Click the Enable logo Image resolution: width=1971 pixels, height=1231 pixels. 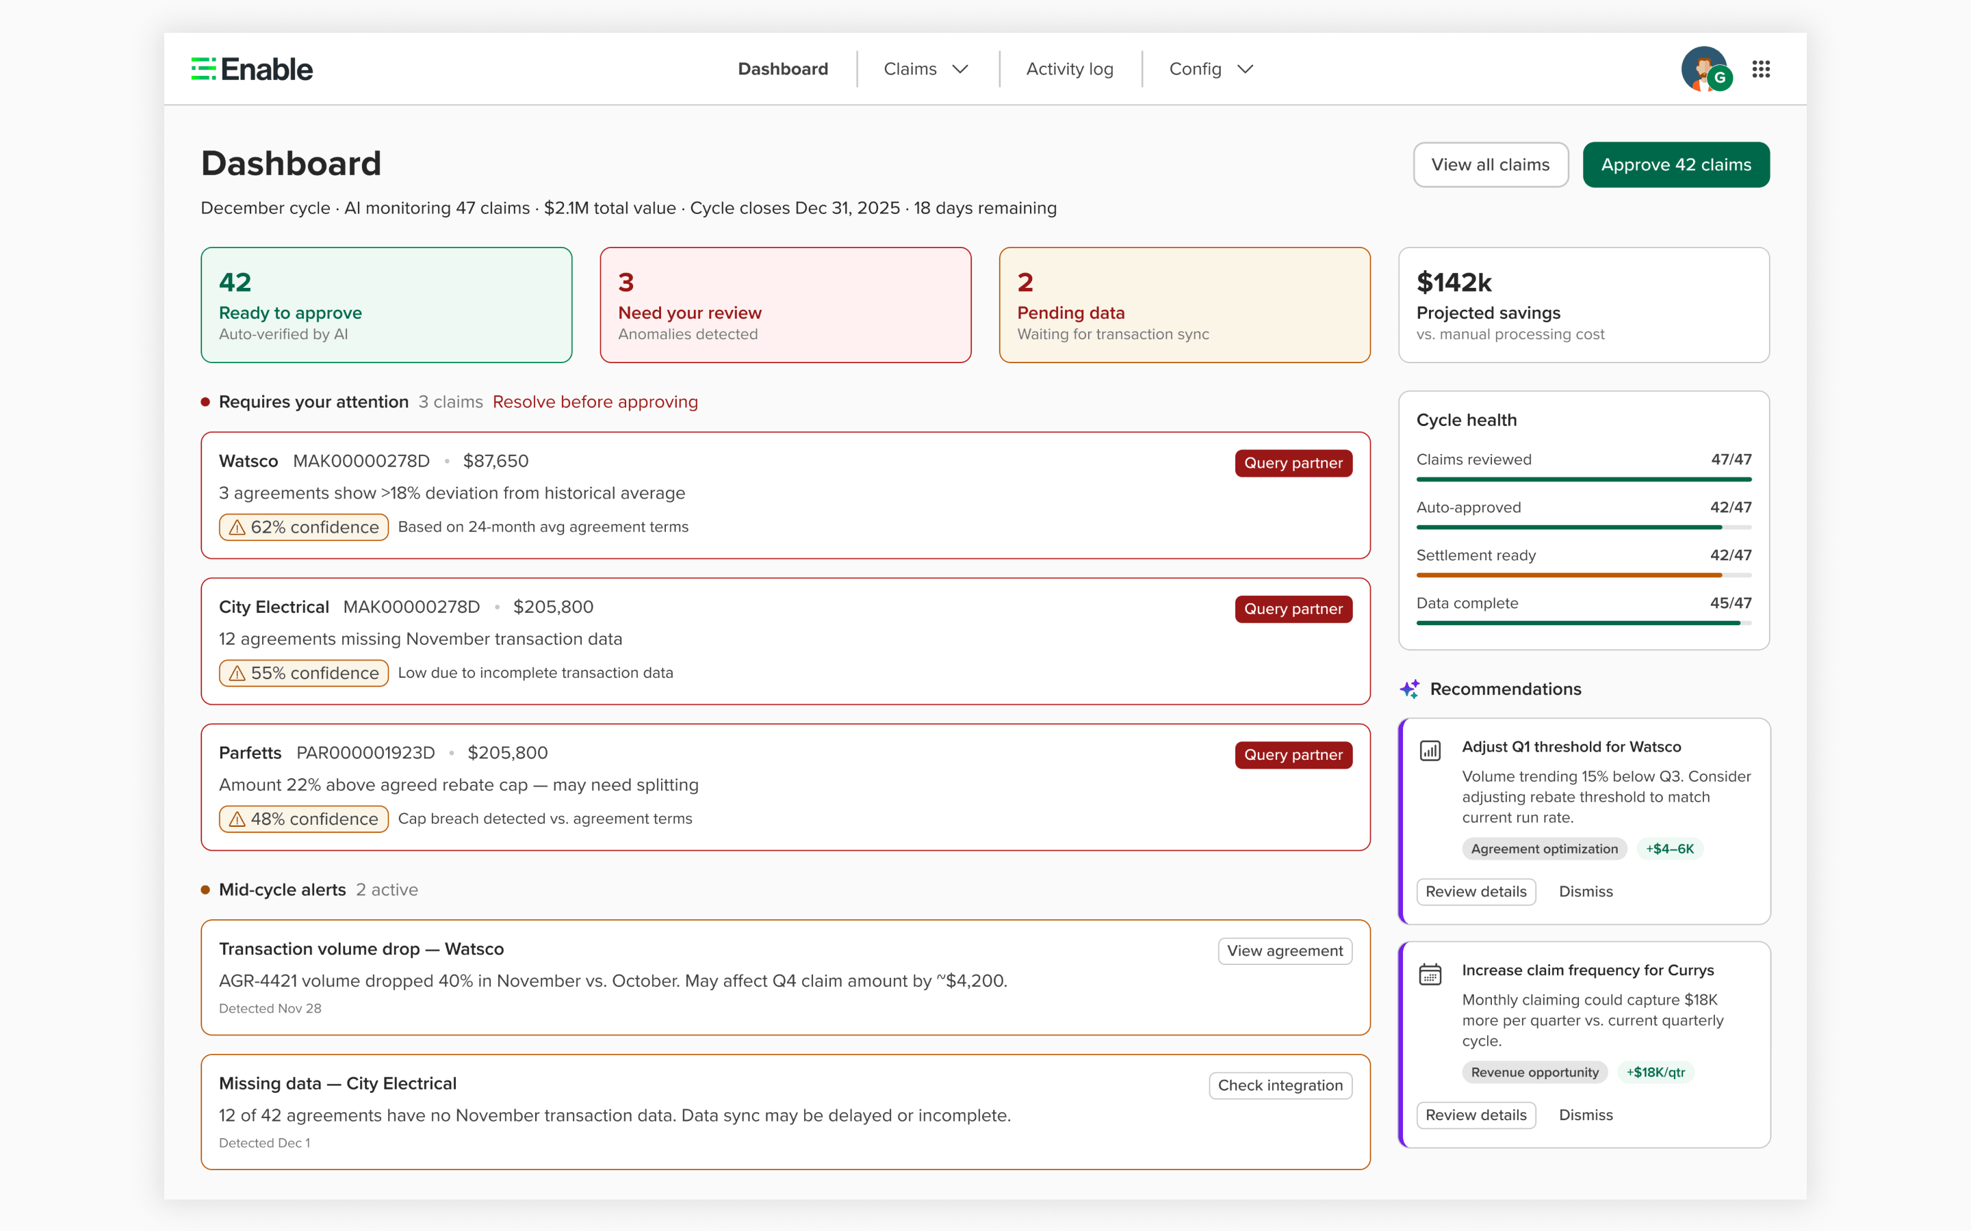click(x=252, y=68)
